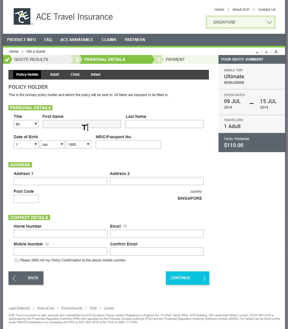Click the Email help question mark icon
This screenshot has width=288, height=329.
point(125,226)
